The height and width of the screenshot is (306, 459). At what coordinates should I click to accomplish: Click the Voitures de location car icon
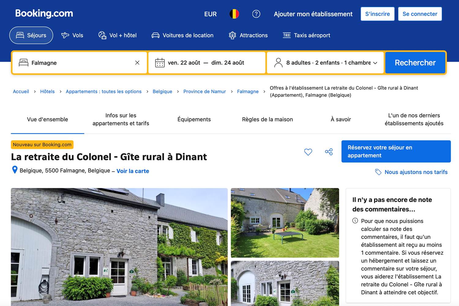pos(156,35)
